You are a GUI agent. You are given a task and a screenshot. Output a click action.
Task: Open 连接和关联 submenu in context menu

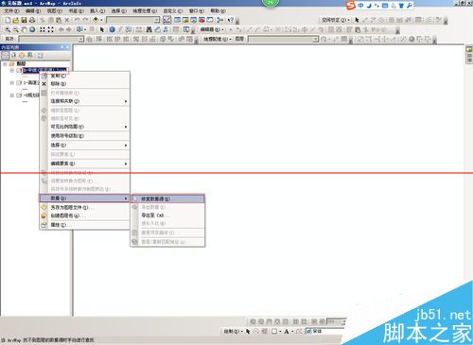(x=84, y=101)
